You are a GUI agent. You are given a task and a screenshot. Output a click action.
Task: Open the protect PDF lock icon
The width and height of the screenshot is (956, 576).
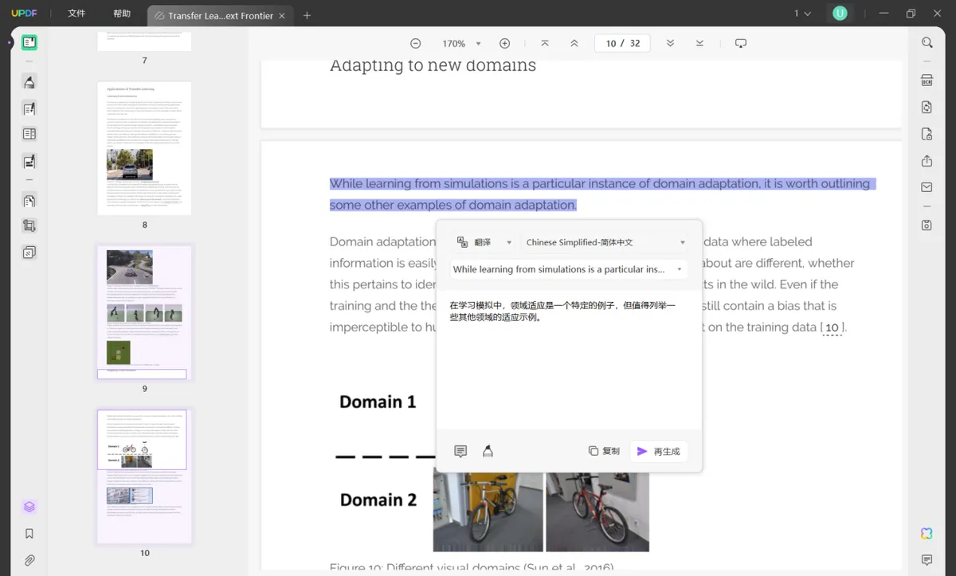click(x=927, y=134)
